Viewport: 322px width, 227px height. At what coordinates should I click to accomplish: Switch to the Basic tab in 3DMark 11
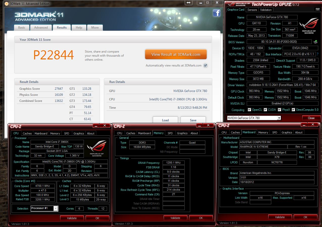(22, 28)
